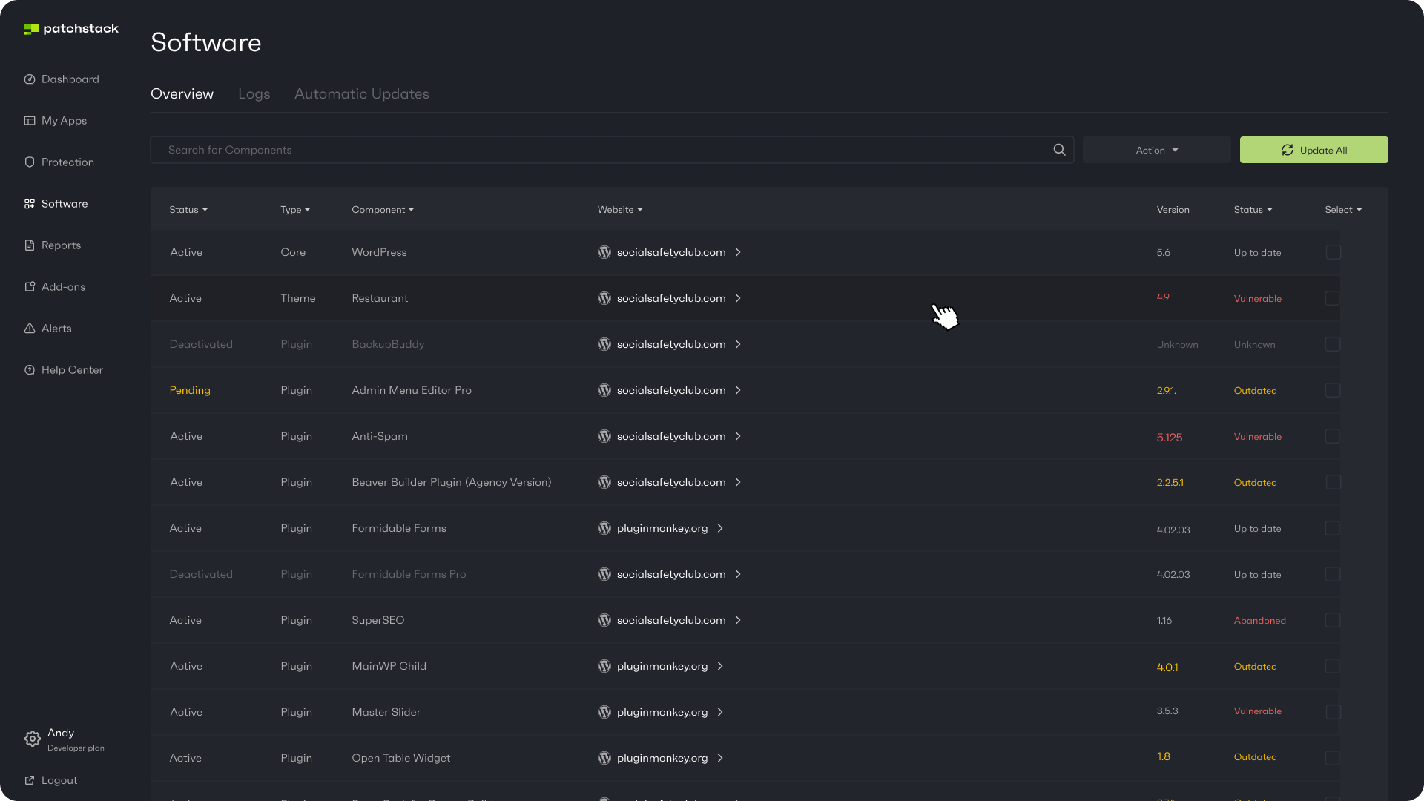
Task: Click the patchstack logo icon
Action: click(30, 29)
